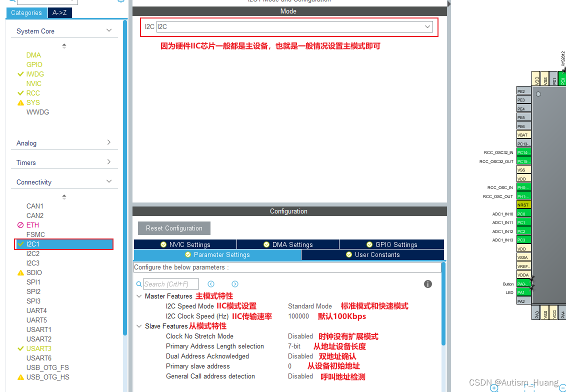
Task: Select DMA in System Core
Action: [33, 55]
